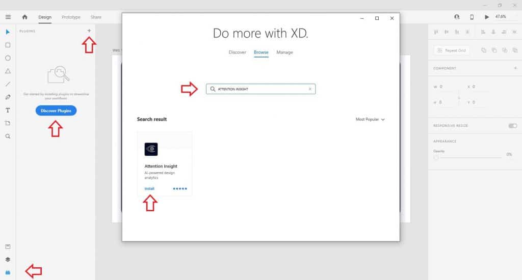The image size is (522, 280).
Task: Open the Attention Insight plugin card icon
Action: click(x=151, y=149)
